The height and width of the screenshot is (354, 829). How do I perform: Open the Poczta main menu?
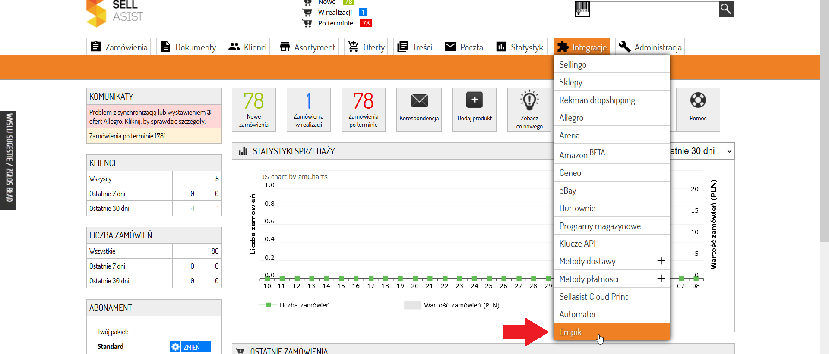[464, 47]
